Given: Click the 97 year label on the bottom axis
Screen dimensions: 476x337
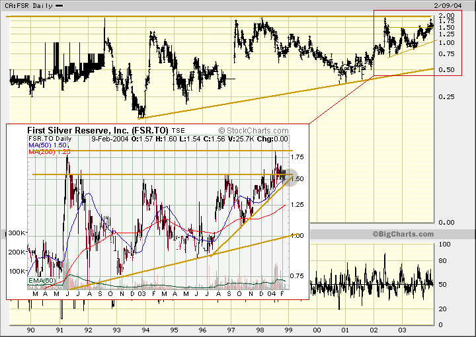Looking at the screenshot, I should pyautogui.click(x=231, y=330).
